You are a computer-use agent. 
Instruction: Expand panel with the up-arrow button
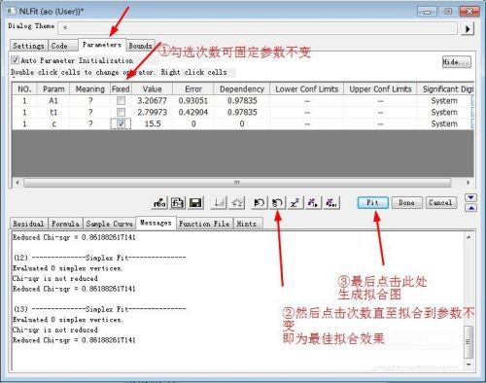470,208
